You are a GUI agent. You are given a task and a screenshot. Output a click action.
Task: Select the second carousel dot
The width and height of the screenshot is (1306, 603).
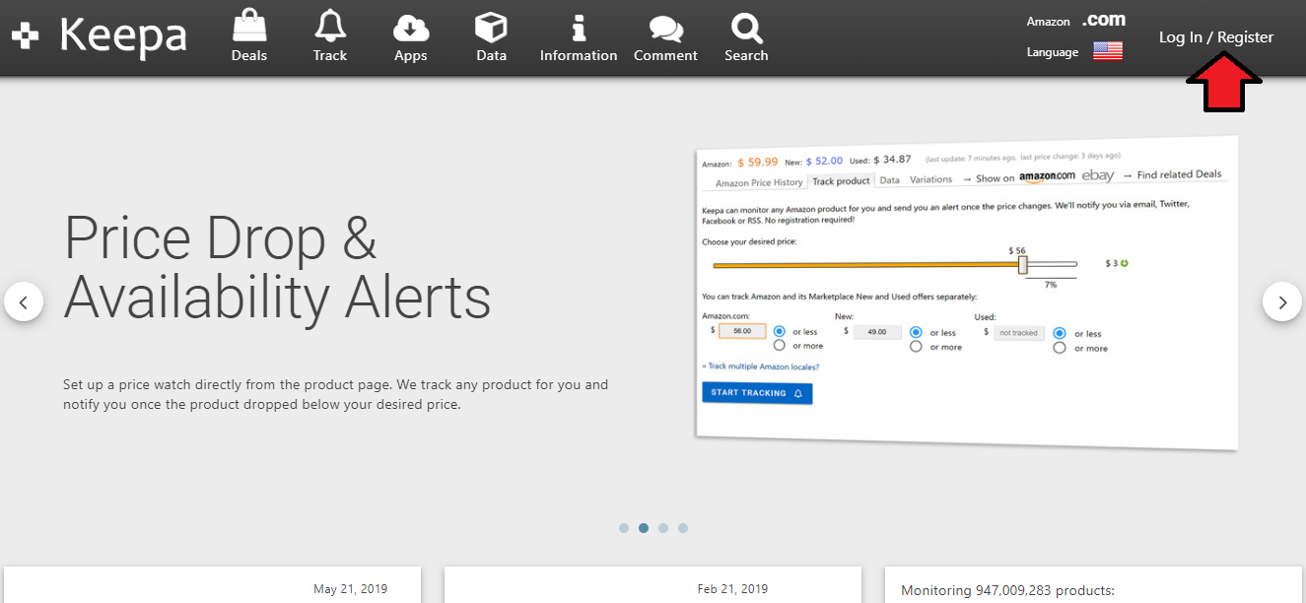(644, 528)
